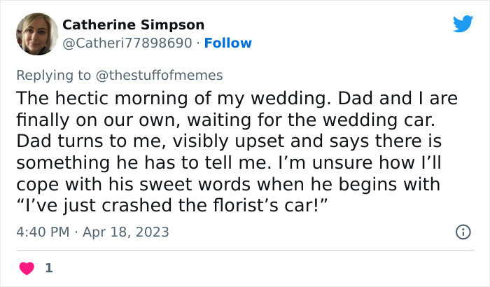The width and height of the screenshot is (490, 287).
Task: Click the like count number 1
Action: point(48,268)
